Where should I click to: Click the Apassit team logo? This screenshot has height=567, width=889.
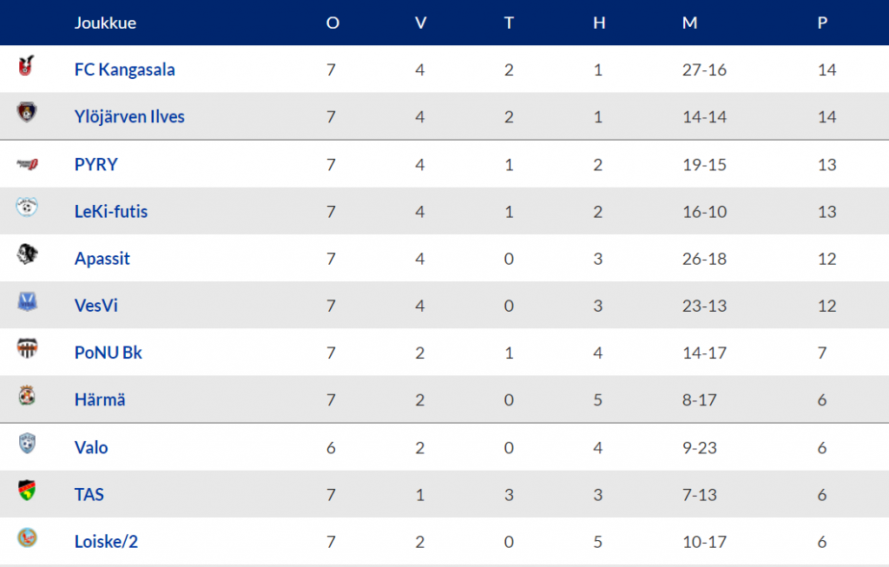click(x=27, y=254)
